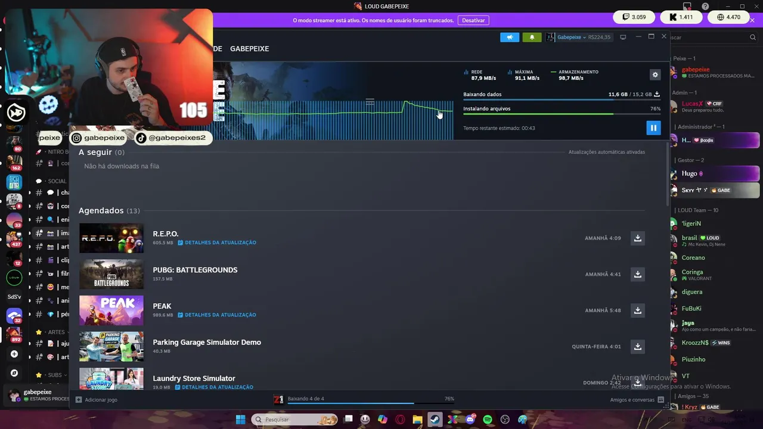This screenshot has height=429, width=763.
Task: Select Laundry Store Simulator title
Action: (x=194, y=378)
